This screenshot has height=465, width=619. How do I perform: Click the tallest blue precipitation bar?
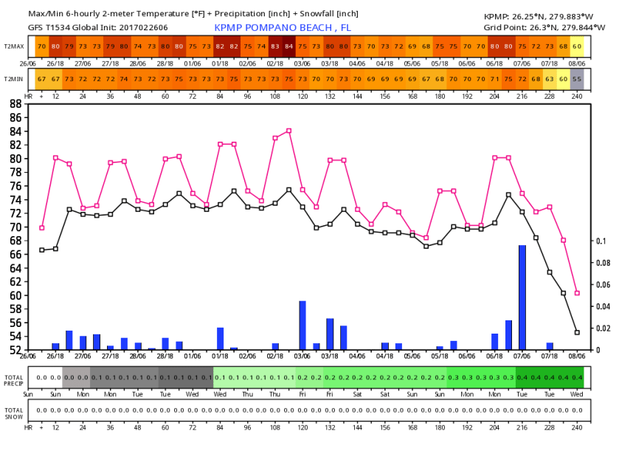(522, 297)
